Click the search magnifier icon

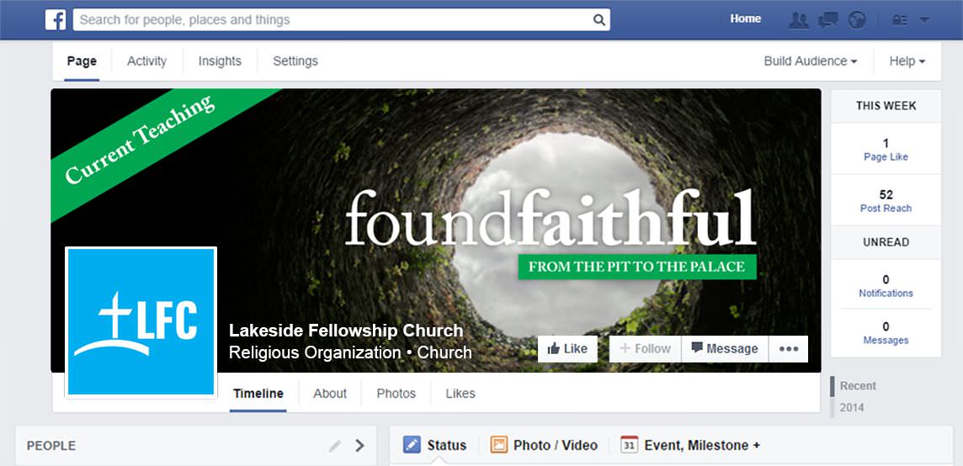599,19
